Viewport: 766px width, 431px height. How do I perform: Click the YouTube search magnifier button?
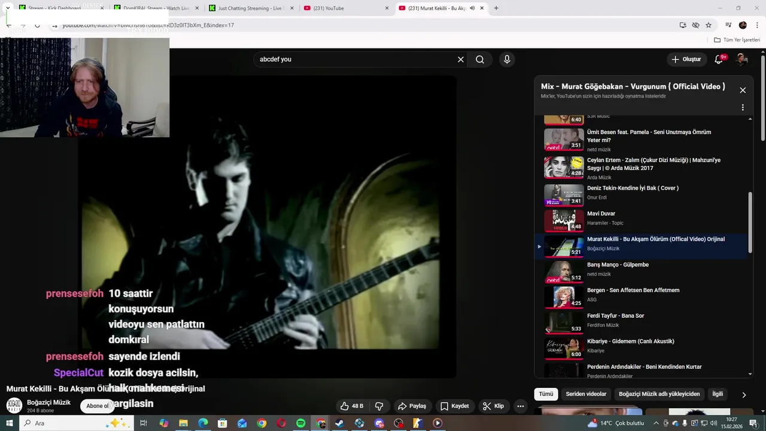480,59
